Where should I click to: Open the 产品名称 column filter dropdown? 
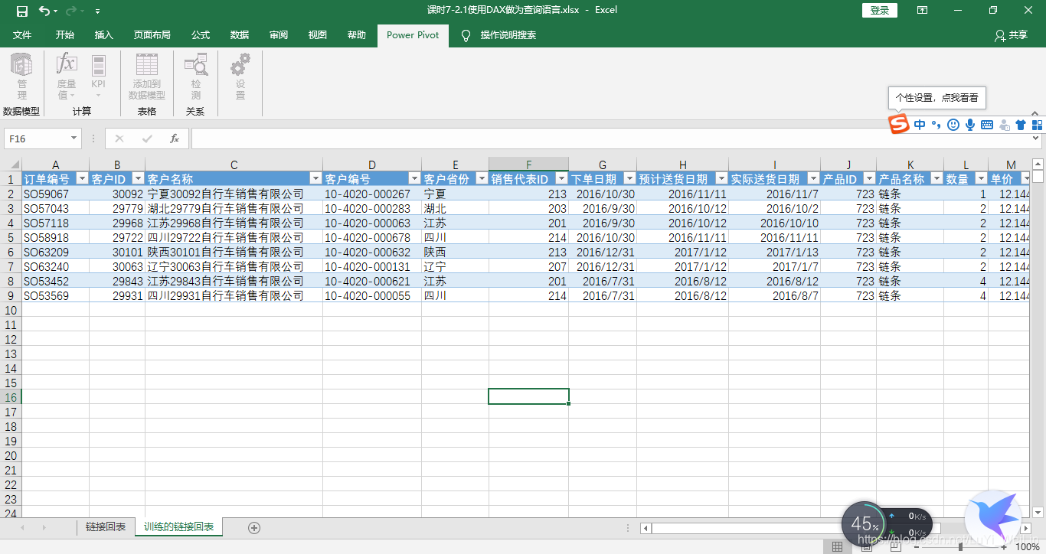[x=936, y=179]
